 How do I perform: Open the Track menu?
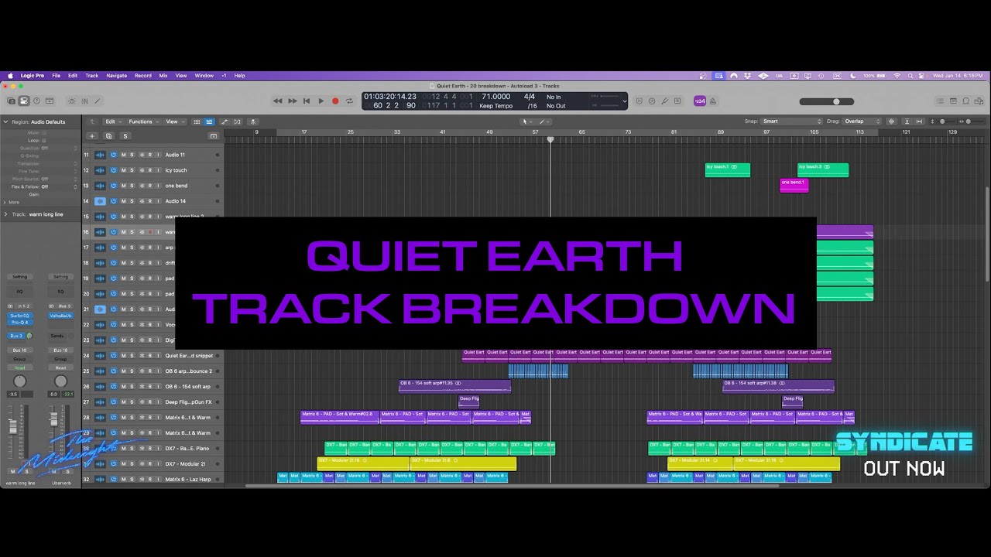click(x=91, y=76)
